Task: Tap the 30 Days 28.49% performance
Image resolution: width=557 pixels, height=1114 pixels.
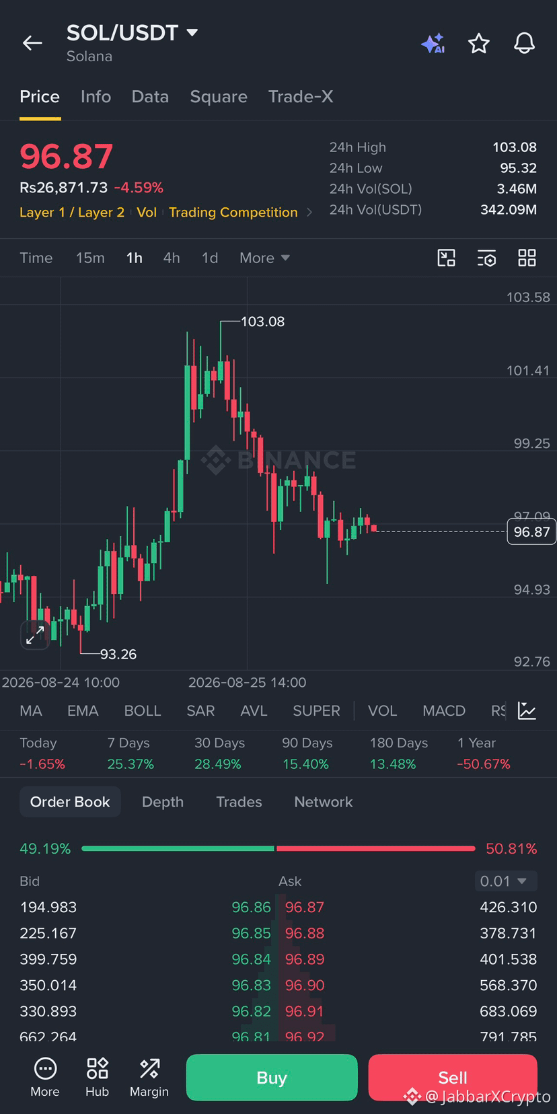Action: pos(219,753)
